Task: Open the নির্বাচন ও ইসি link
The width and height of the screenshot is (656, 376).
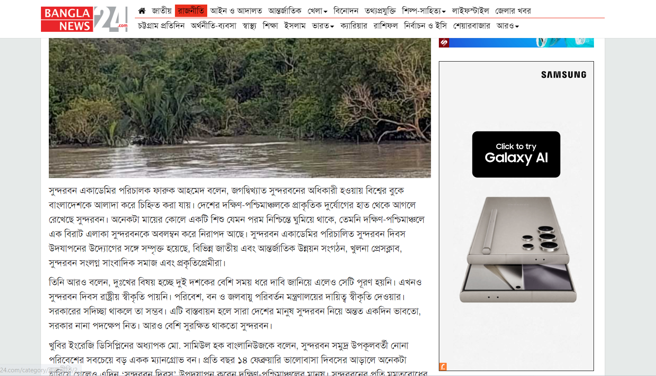Action: 425,26
